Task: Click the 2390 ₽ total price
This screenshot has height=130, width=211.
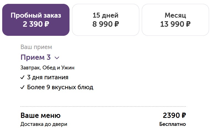Action: (x=174, y=115)
